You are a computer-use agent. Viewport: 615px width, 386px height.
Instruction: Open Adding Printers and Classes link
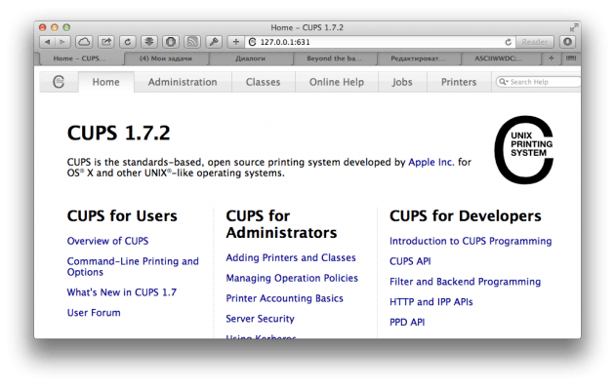[291, 257]
